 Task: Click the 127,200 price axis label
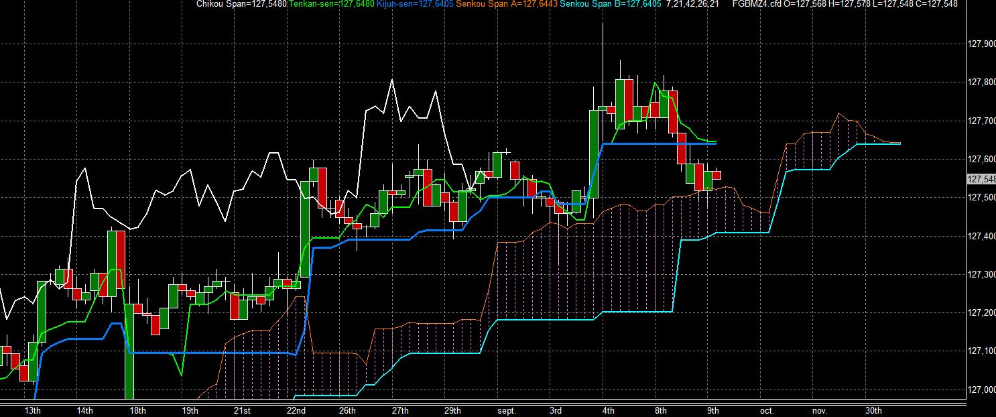point(982,313)
